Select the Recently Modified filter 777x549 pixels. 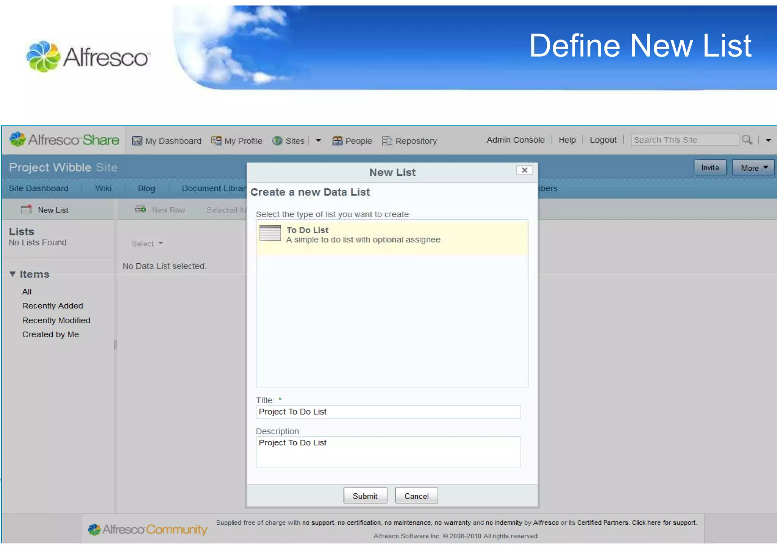tap(56, 321)
